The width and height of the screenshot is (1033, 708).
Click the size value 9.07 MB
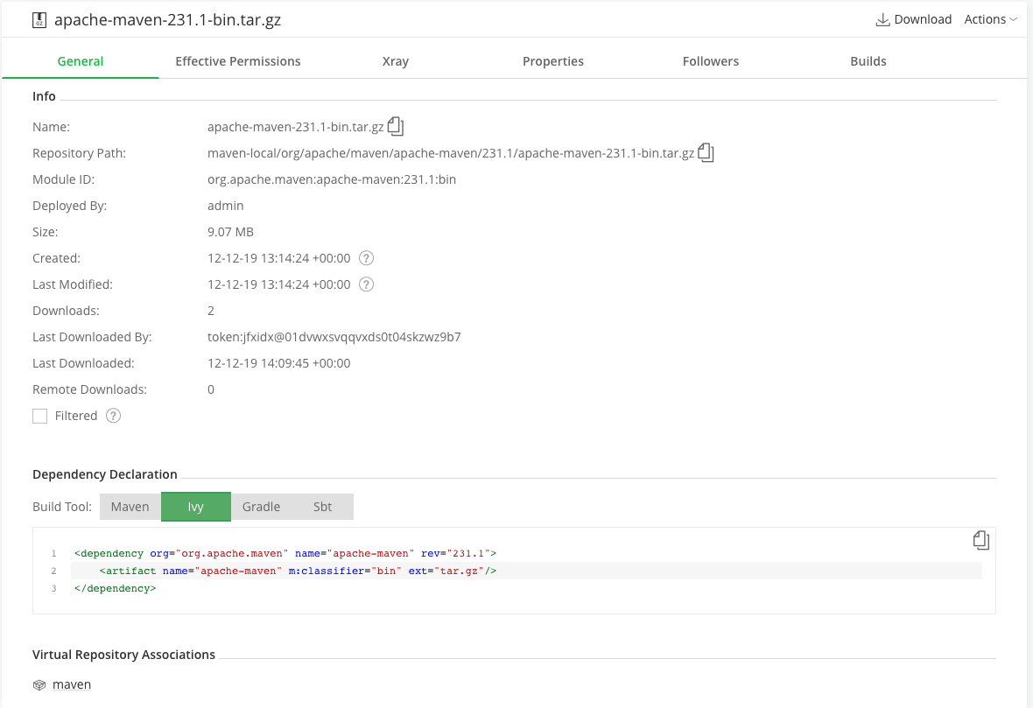coord(230,232)
